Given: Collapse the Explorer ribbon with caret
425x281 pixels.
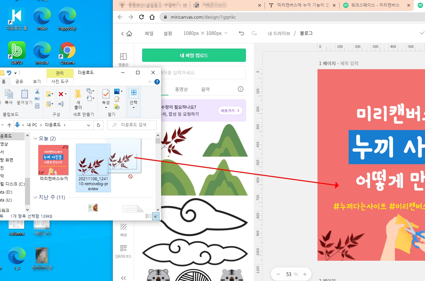Looking at the screenshot, I should pos(149,81).
